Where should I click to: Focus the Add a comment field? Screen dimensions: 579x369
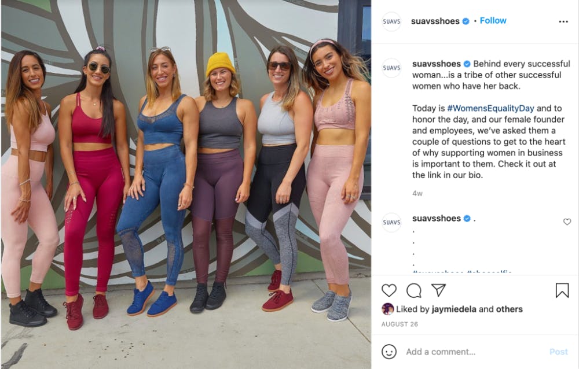pyautogui.click(x=463, y=352)
